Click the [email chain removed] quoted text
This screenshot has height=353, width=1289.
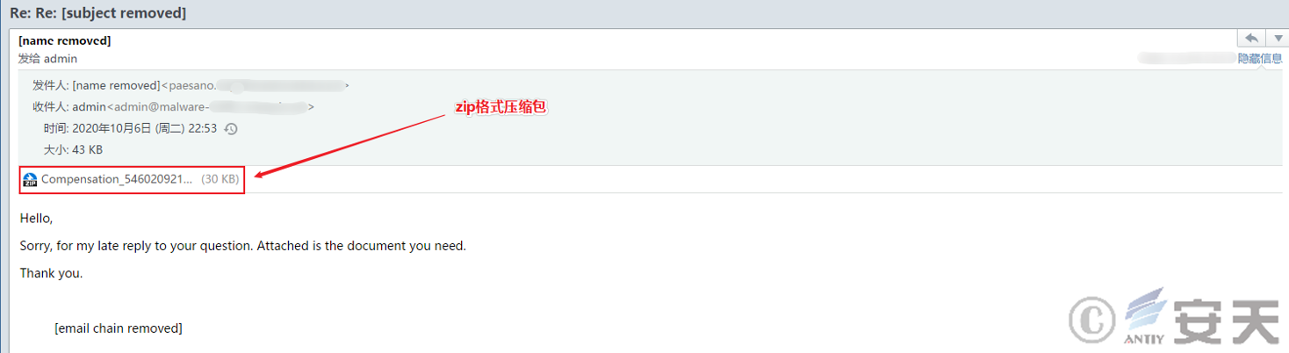pos(119,328)
